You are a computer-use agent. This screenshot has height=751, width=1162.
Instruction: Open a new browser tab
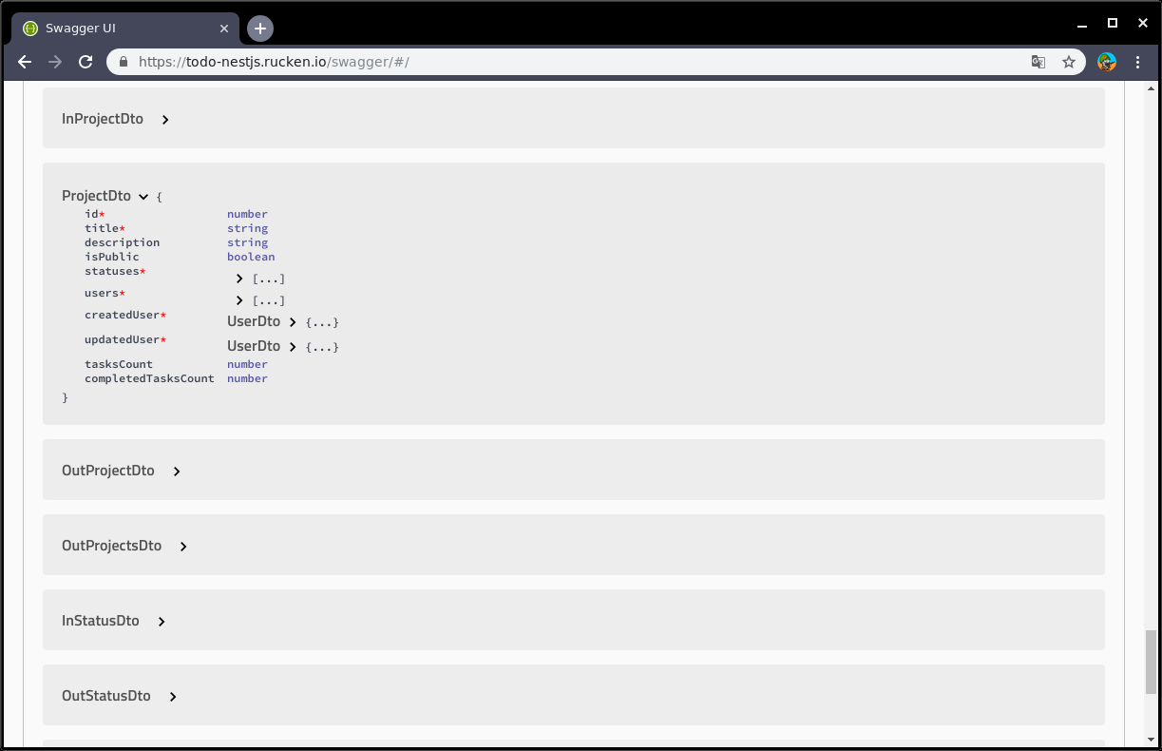click(260, 29)
